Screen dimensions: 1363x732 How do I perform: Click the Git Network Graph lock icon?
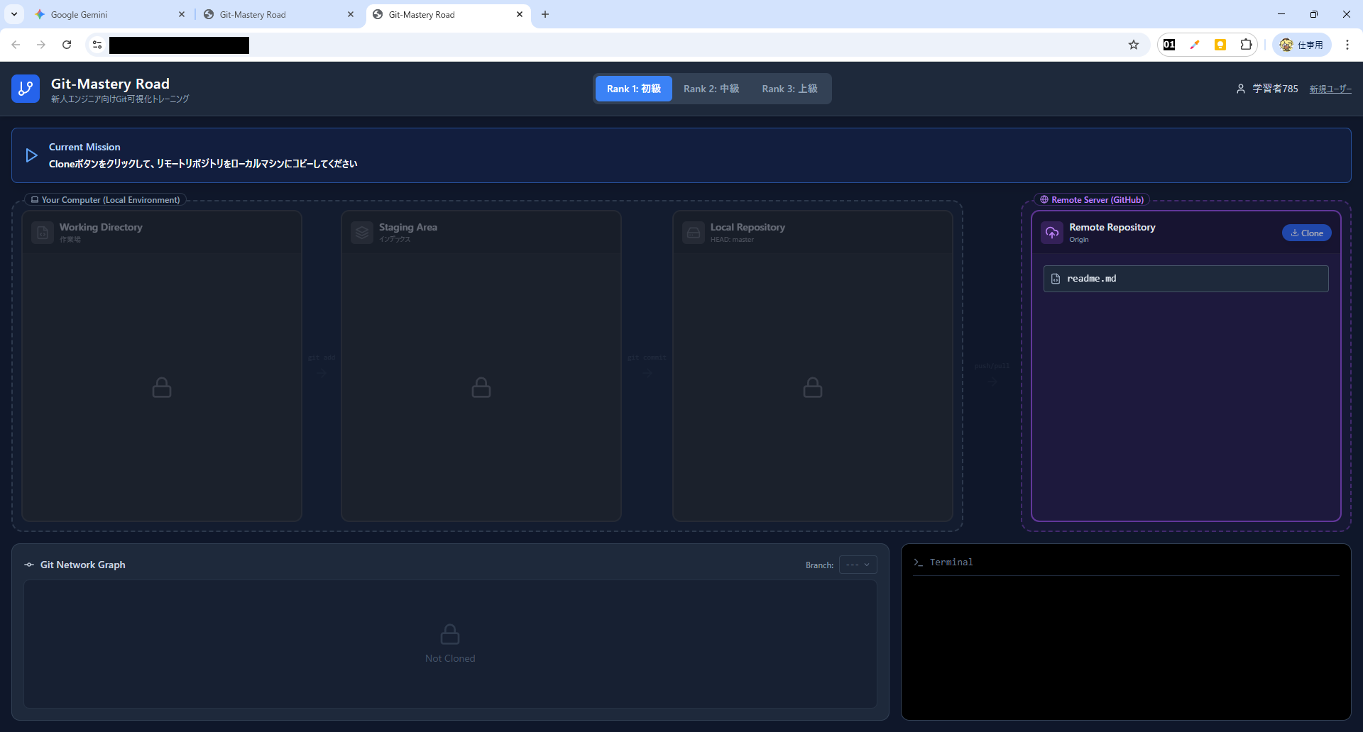tap(450, 633)
